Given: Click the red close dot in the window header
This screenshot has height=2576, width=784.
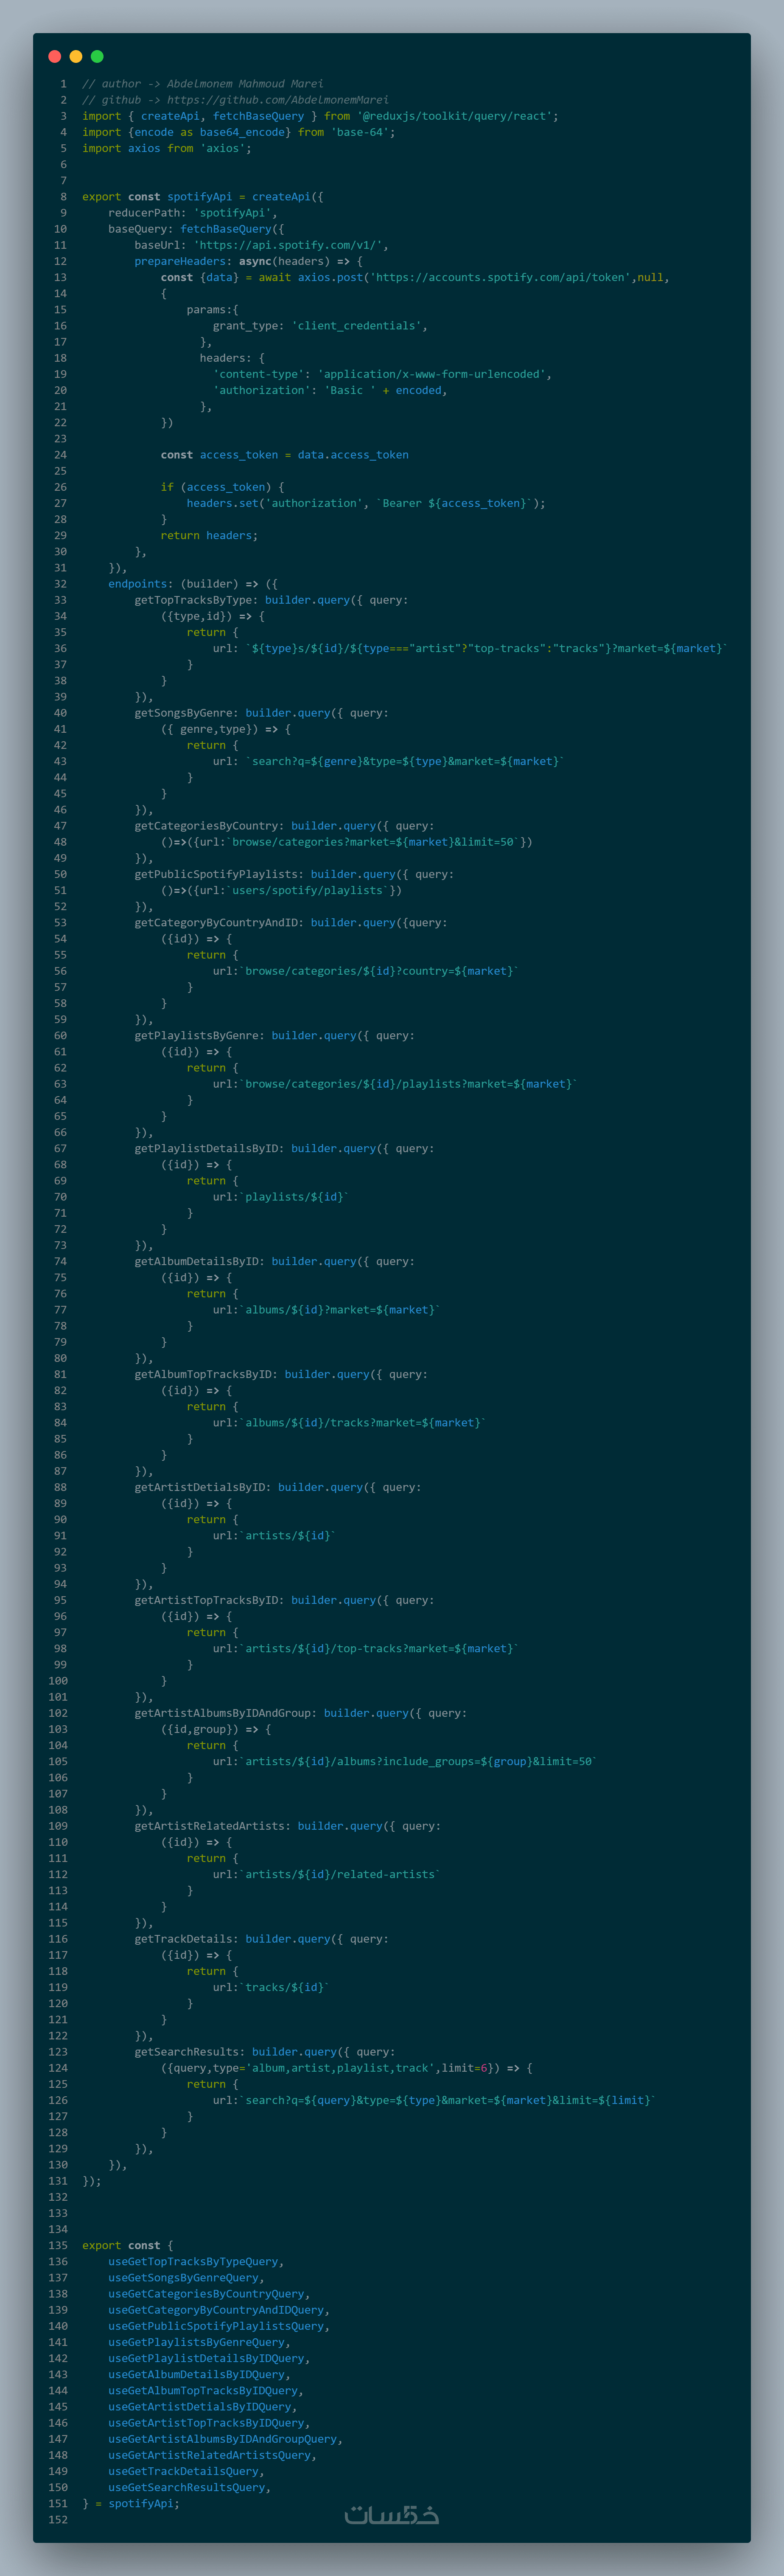Looking at the screenshot, I should pos(55,57).
